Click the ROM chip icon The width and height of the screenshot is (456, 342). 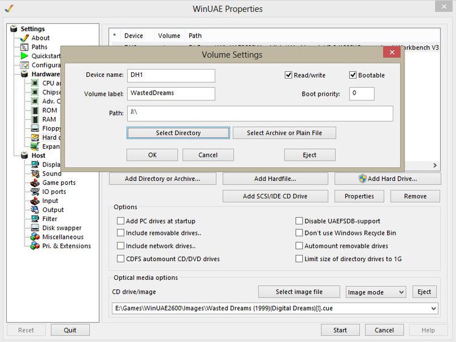click(x=35, y=110)
